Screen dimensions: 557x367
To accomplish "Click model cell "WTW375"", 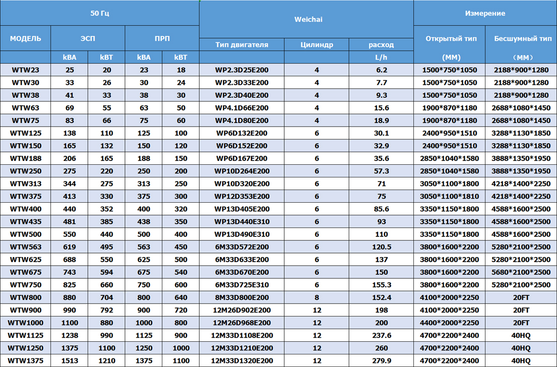I will 26,197.
